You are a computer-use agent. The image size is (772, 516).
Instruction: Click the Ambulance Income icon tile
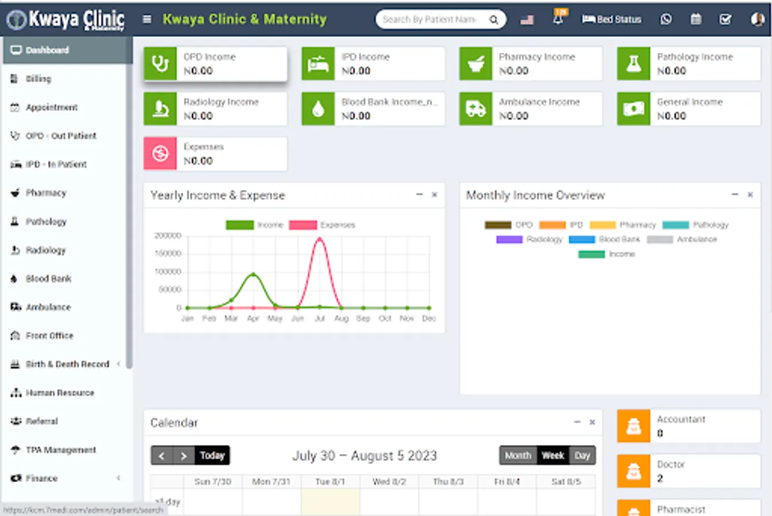[x=476, y=109]
